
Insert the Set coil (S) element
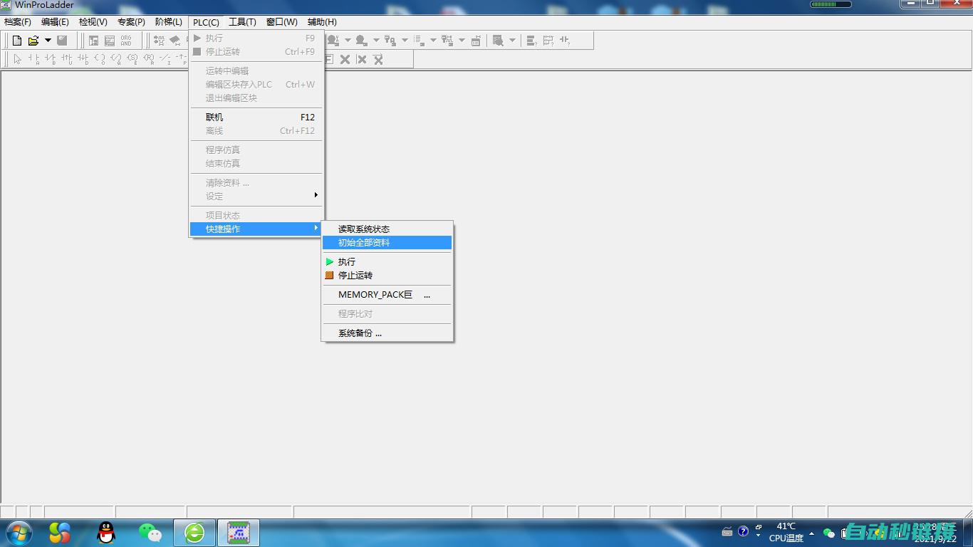pyautogui.click(x=132, y=59)
